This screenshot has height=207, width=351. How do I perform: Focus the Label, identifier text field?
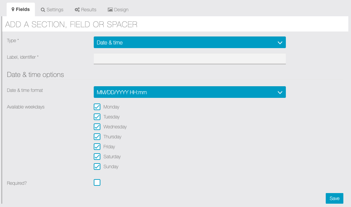(x=189, y=59)
